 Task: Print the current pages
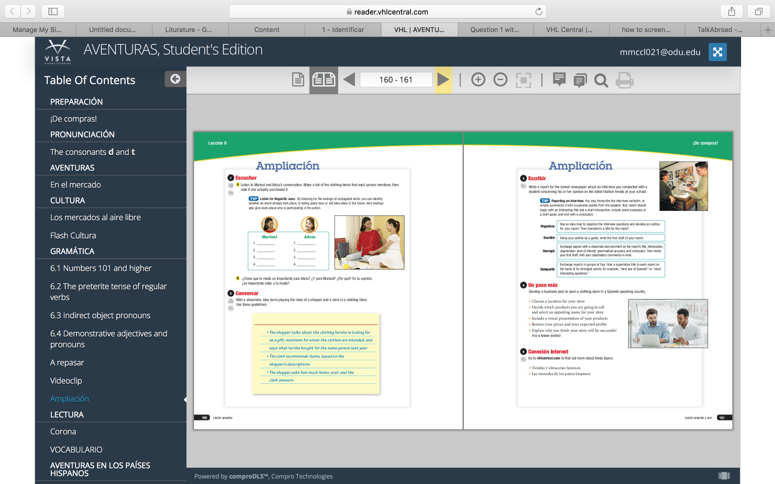[x=624, y=80]
